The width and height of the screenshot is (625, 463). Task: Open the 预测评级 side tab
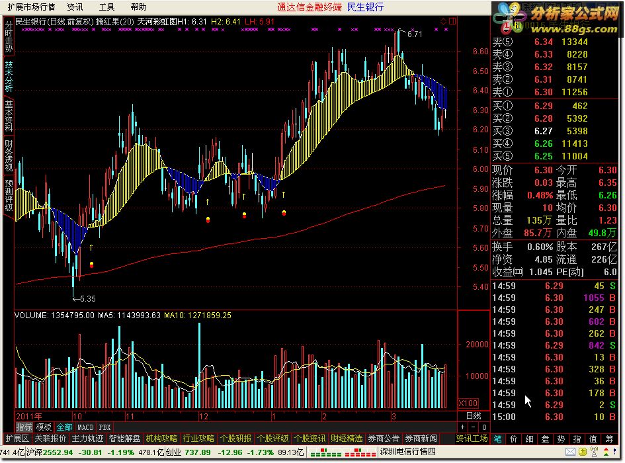click(x=9, y=195)
